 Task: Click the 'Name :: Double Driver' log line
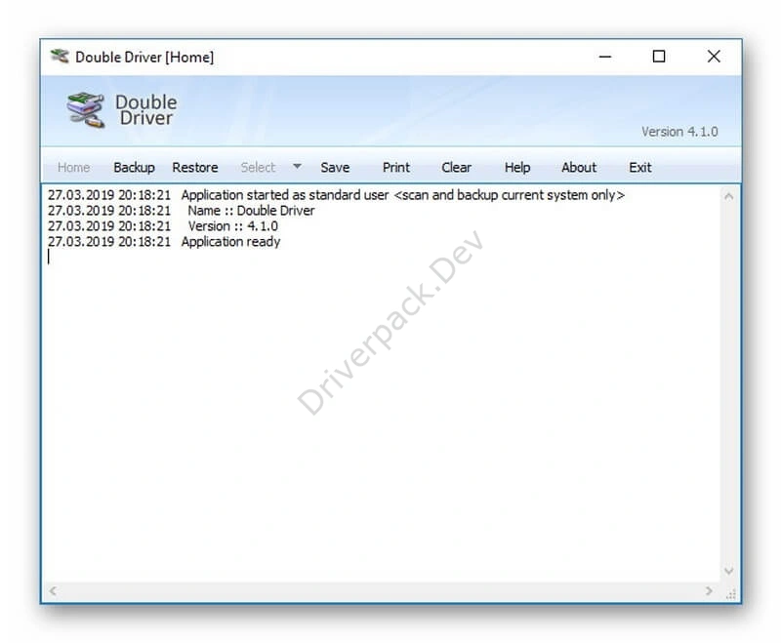(182, 211)
